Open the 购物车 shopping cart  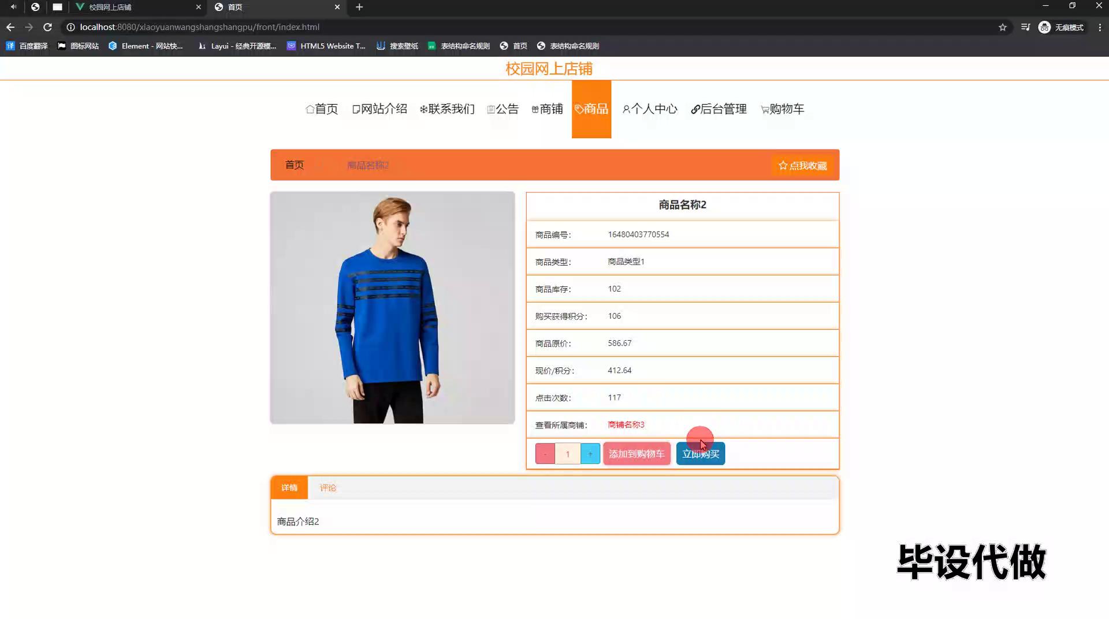[782, 109]
